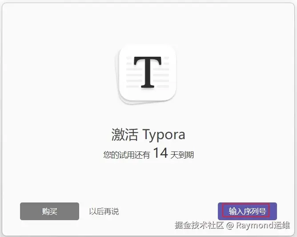Open the 输入序列号 serial number dialog
Image resolution: width=297 pixels, height=237 pixels.
[247, 211]
